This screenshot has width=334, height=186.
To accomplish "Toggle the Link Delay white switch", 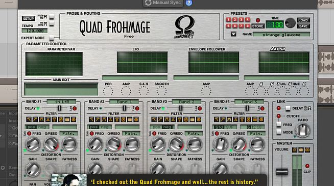I will pyautogui.click(x=288, y=108).
